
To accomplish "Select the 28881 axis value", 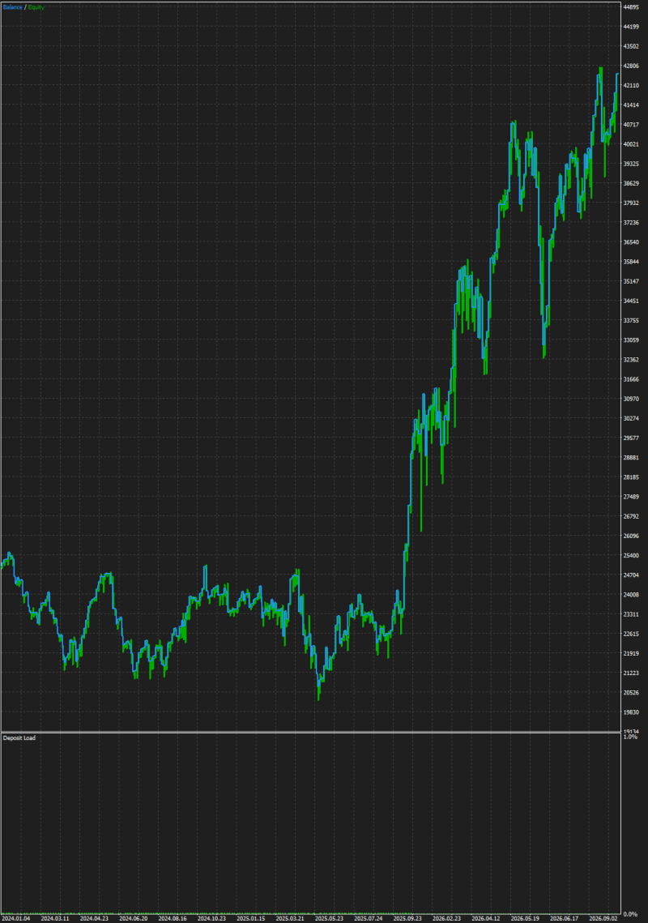I will (x=631, y=457).
